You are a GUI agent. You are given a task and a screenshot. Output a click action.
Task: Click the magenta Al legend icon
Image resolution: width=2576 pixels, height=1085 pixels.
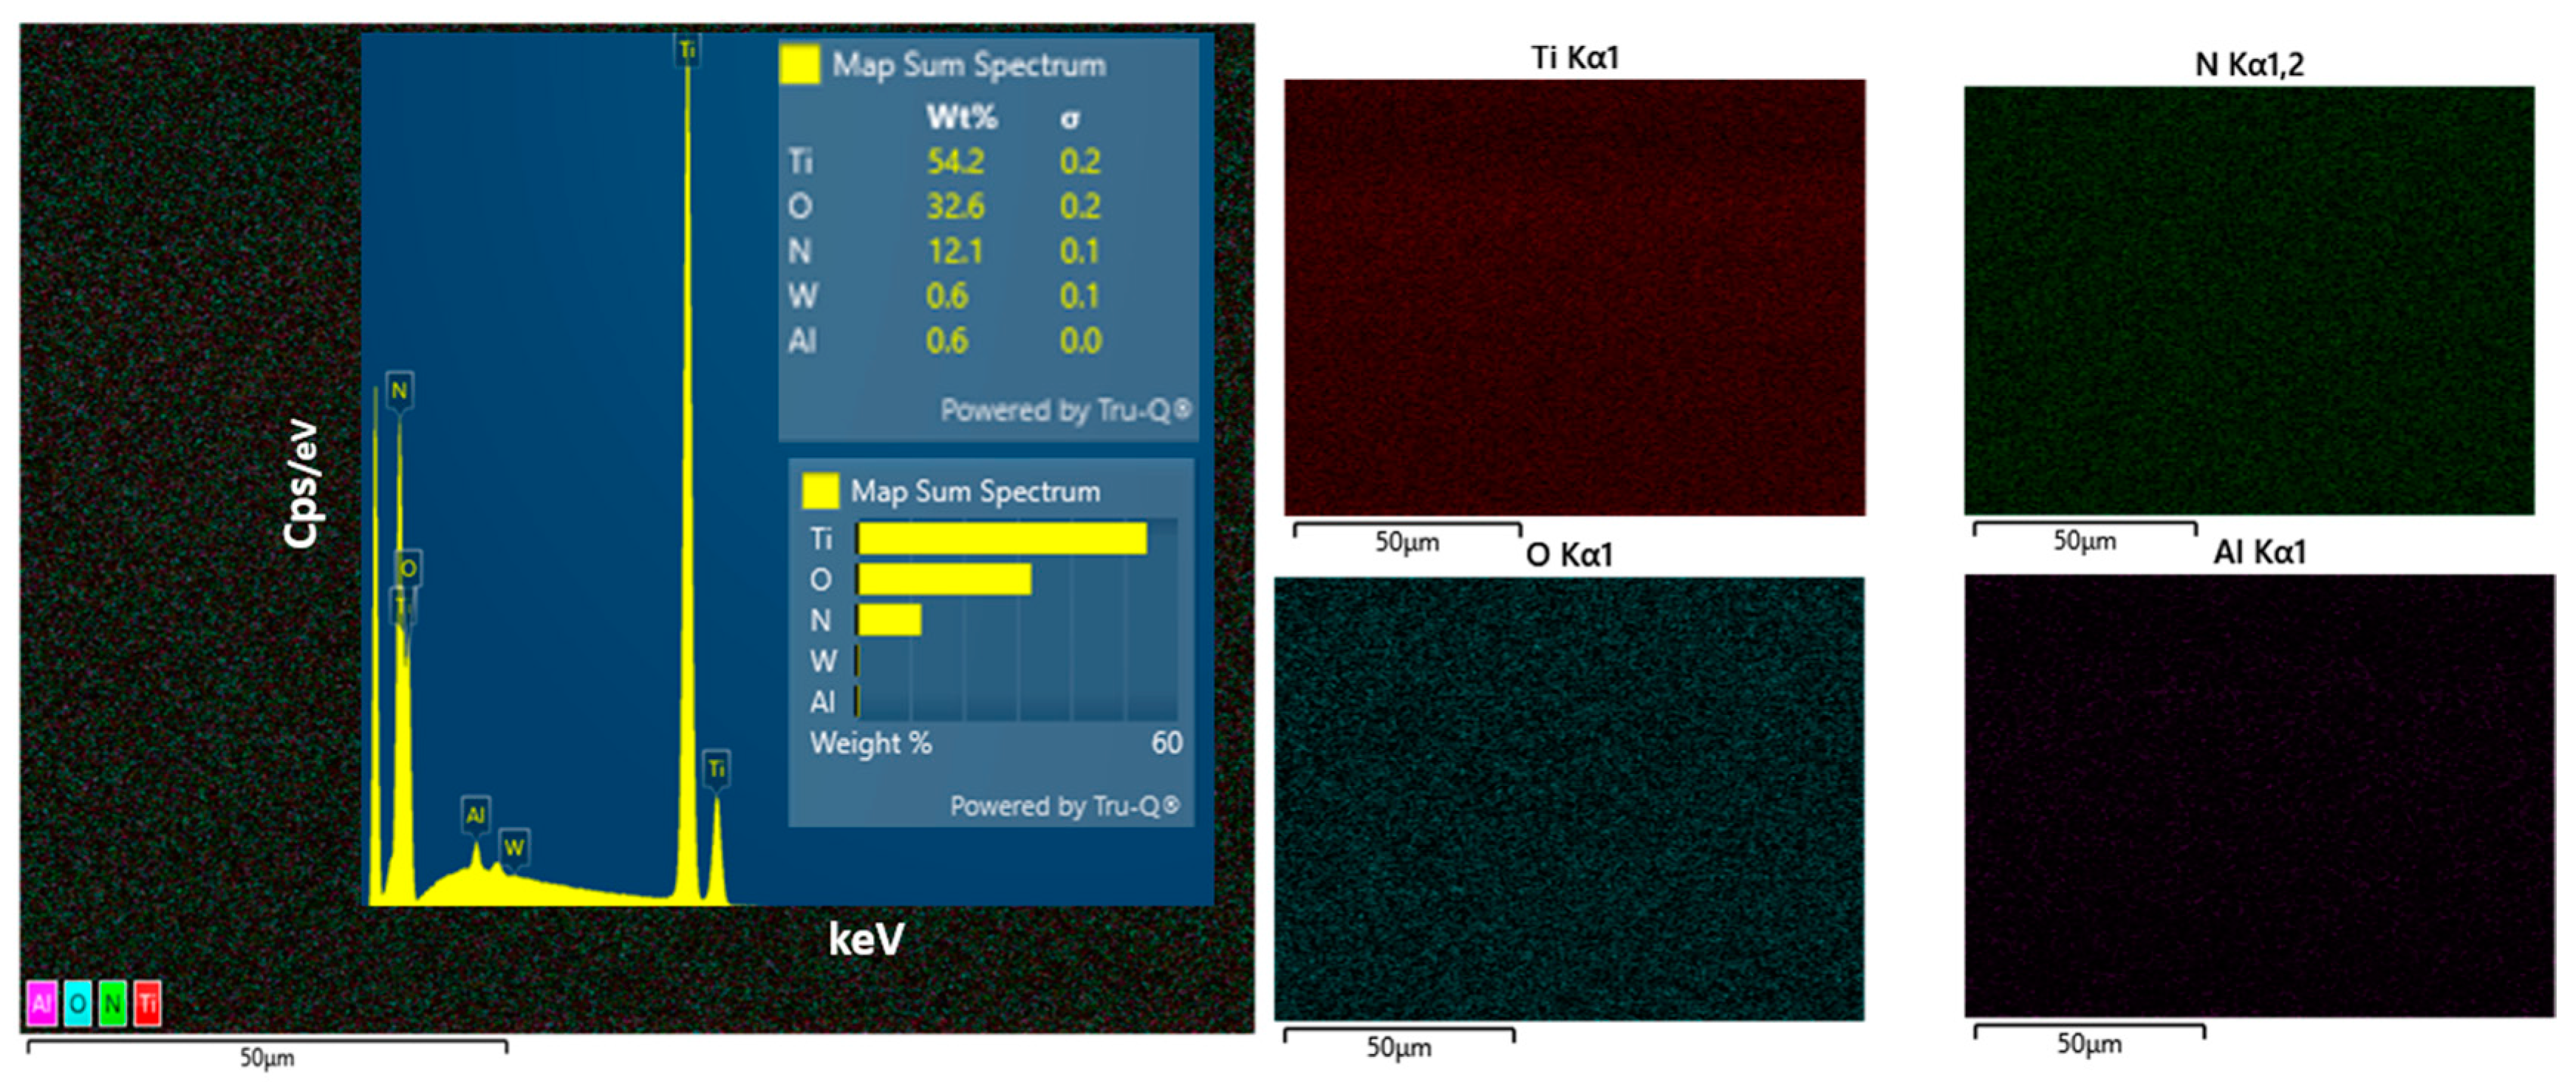42,1003
